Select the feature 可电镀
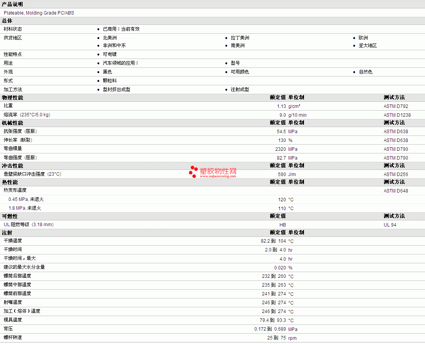Viewport: 425px width, 344px height. pos(110,54)
